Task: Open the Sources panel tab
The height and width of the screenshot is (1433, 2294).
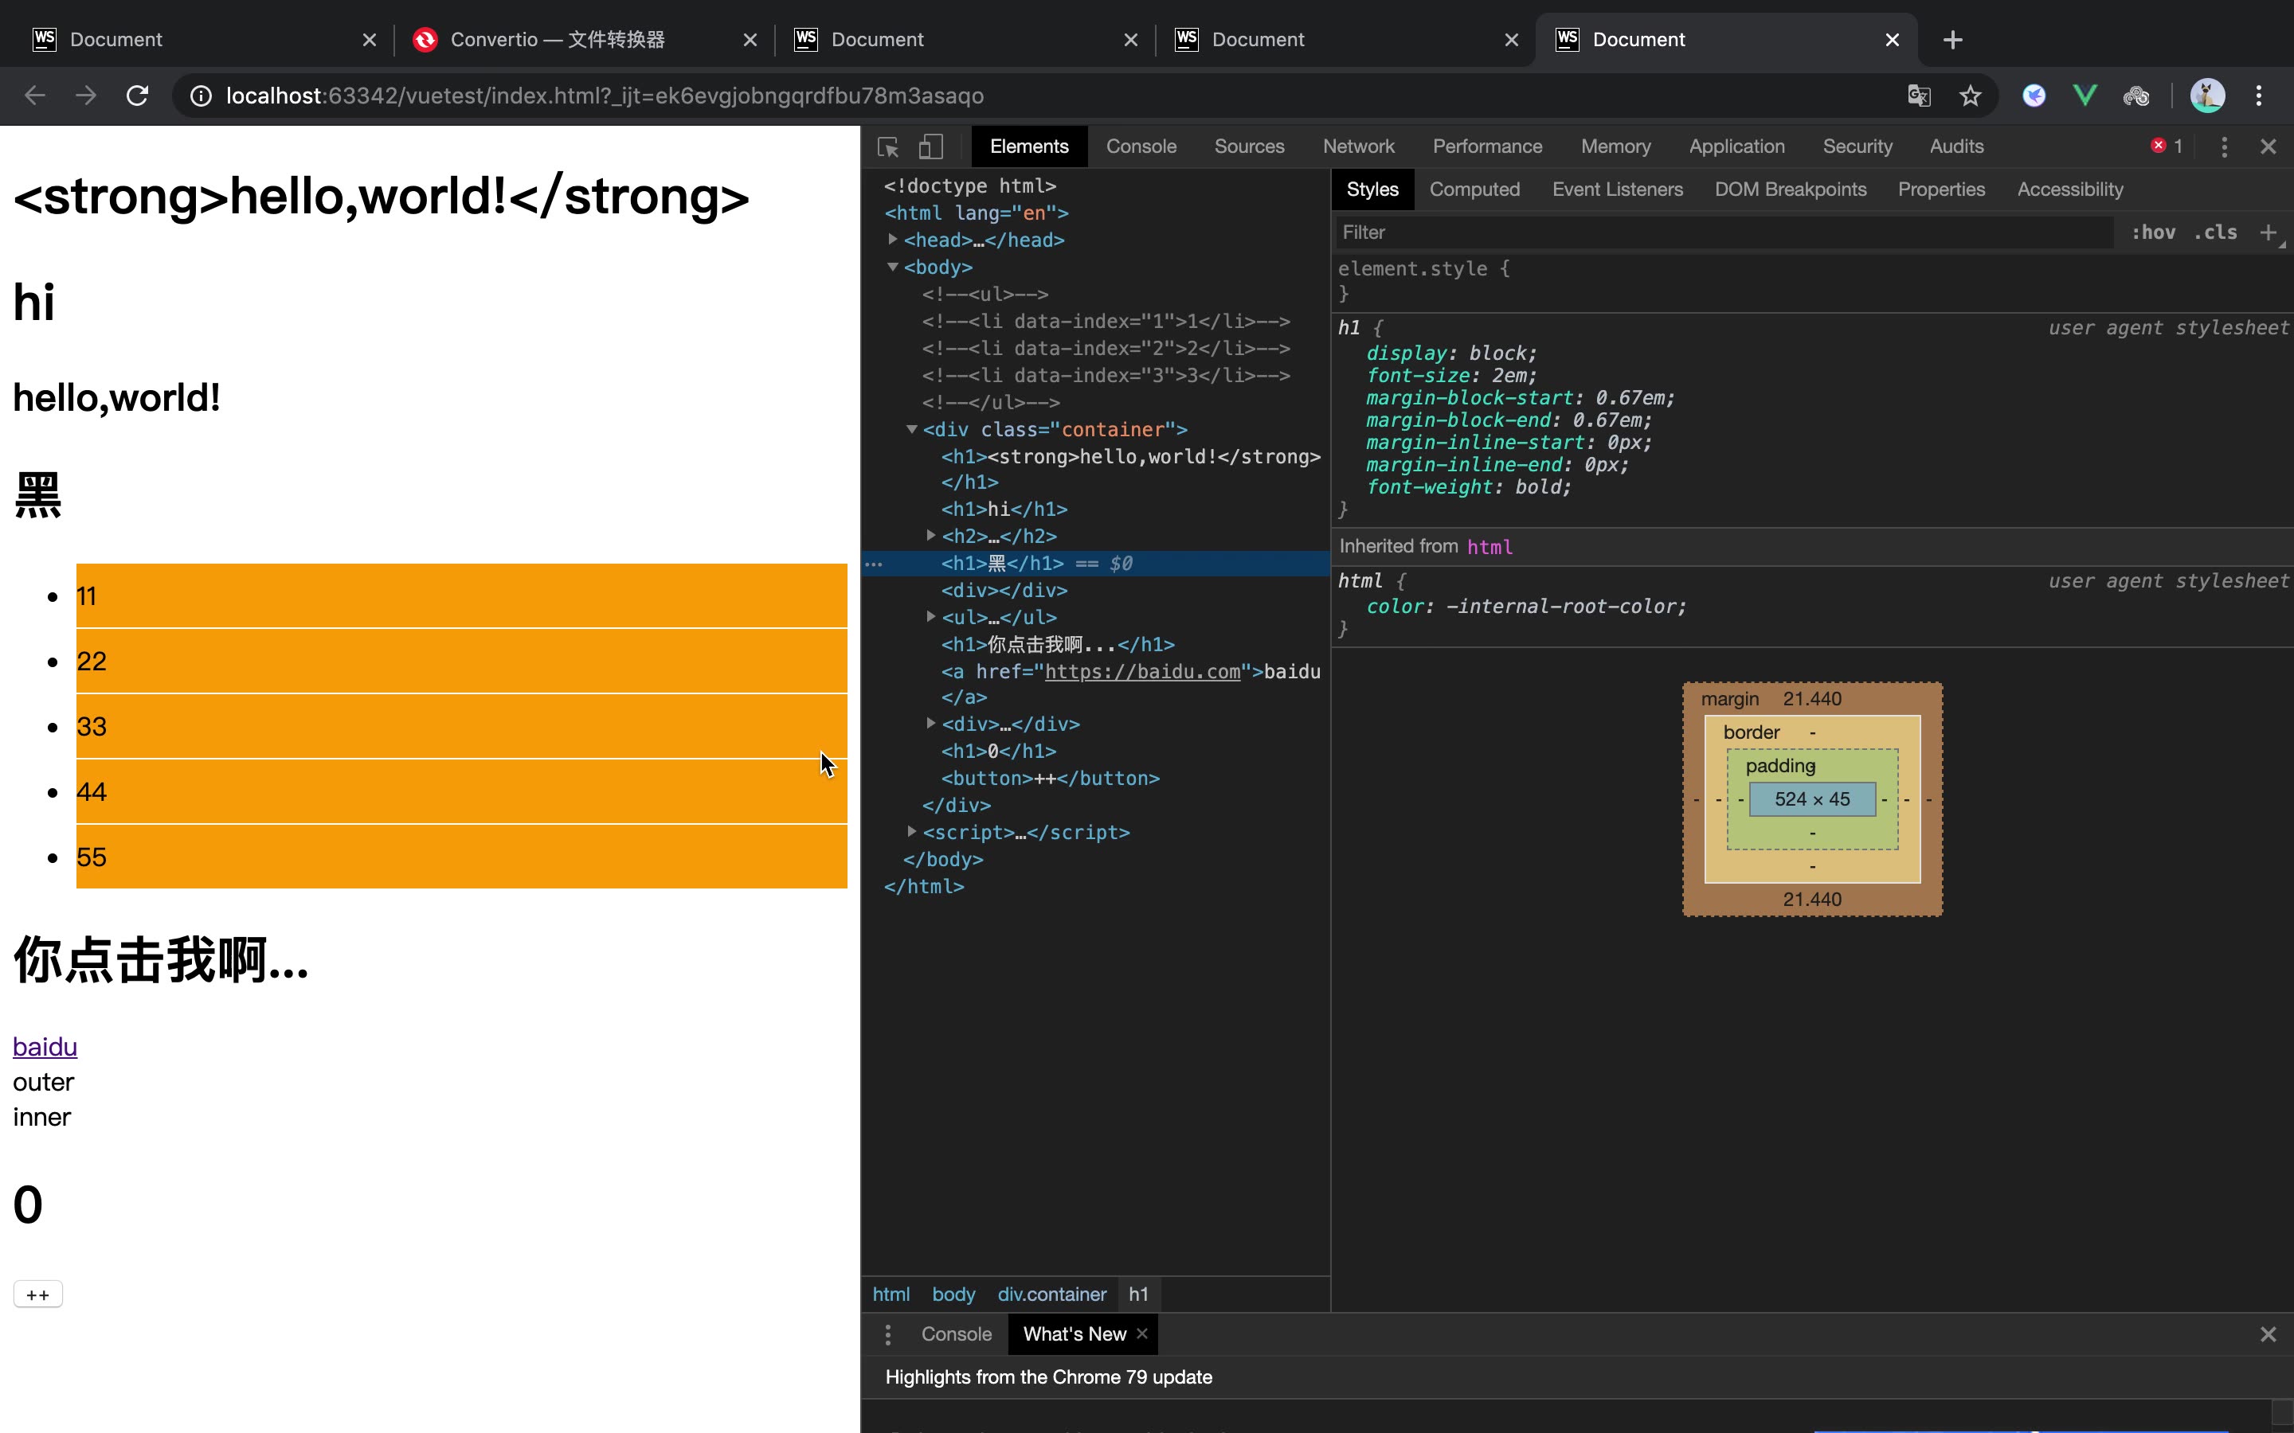Action: click(1250, 147)
